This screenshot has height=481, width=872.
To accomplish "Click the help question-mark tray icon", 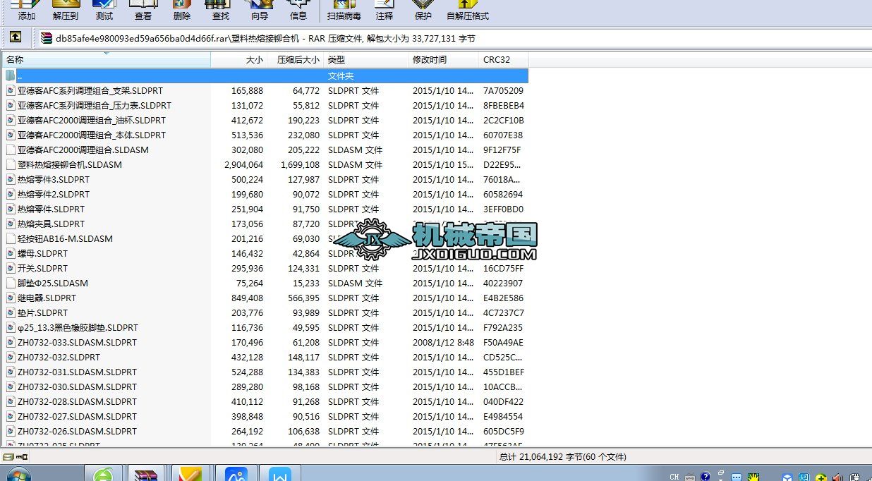I will [x=705, y=477].
